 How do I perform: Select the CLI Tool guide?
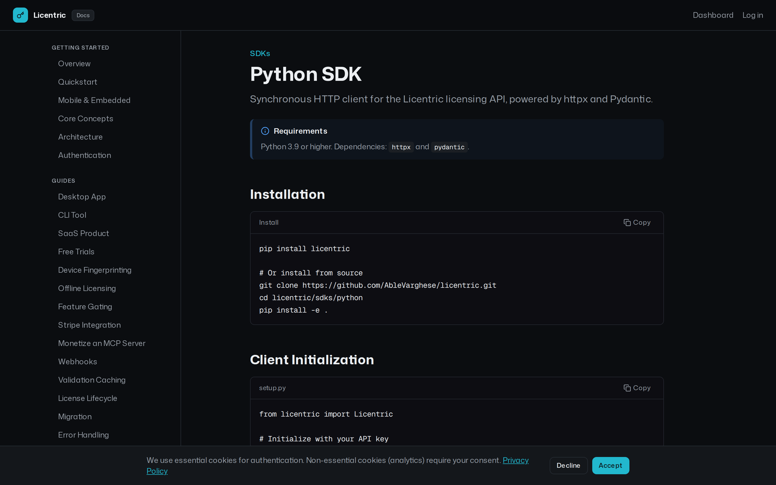(x=72, y=215)
